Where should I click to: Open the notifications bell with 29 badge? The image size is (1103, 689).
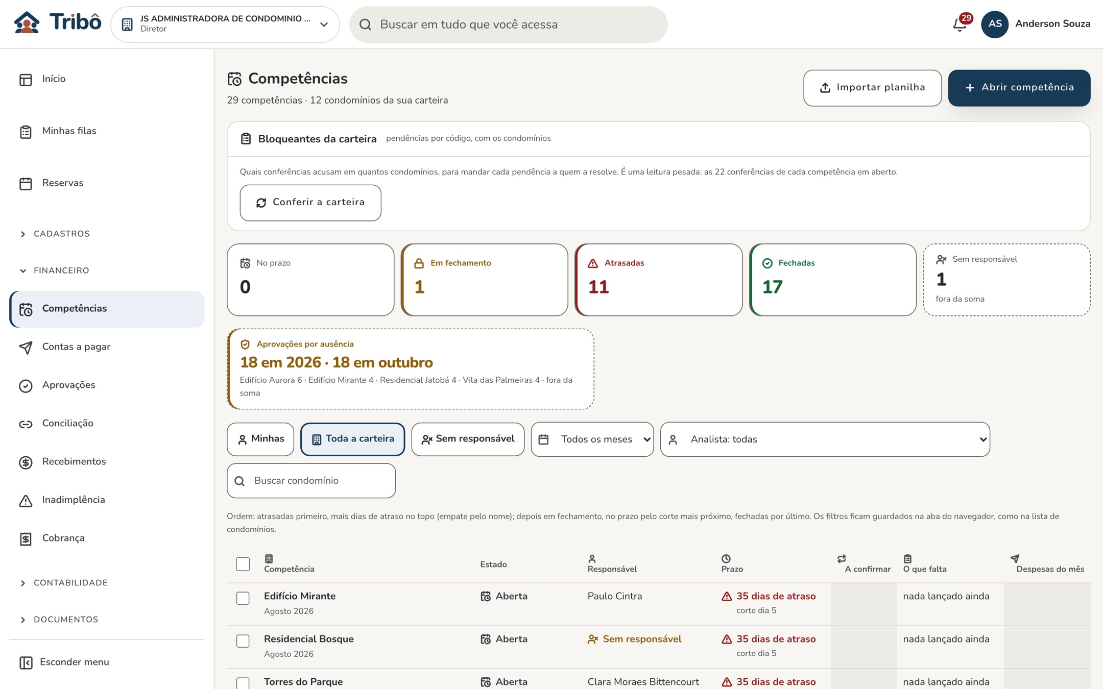pyautogui.click(x=961, y=24)
